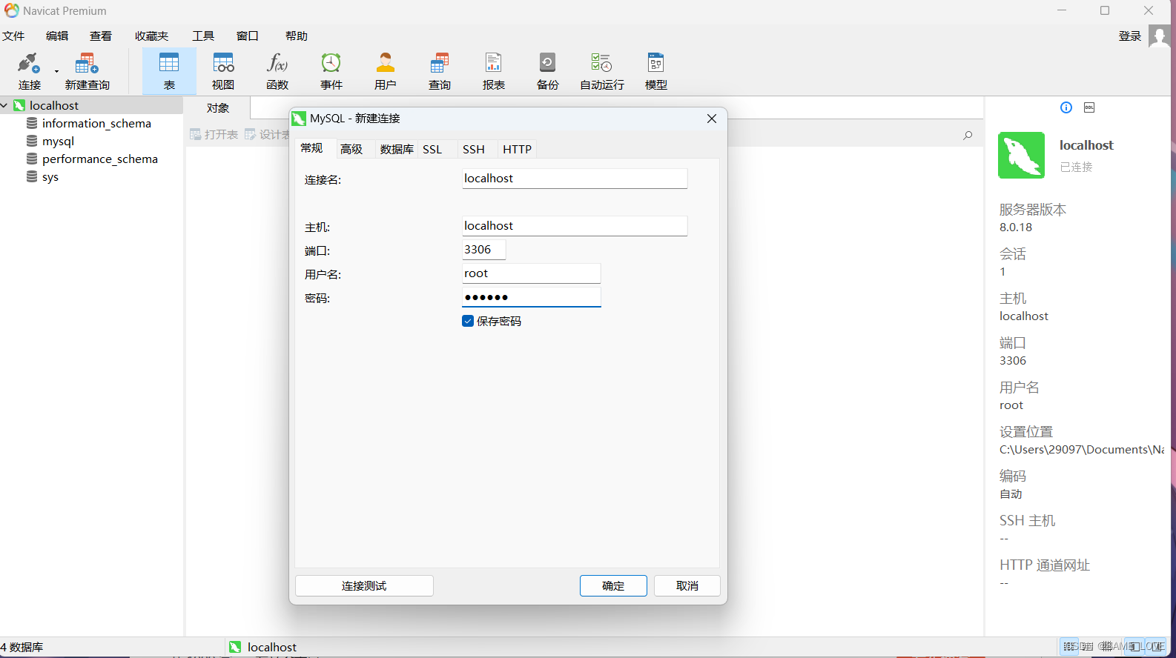Click the server version value 8.0.18
1176x658 pixels.
click(x=1016, y=227)
